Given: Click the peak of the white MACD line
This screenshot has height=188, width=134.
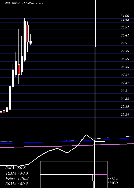Looking at the screenshot, I should [86, 135].
